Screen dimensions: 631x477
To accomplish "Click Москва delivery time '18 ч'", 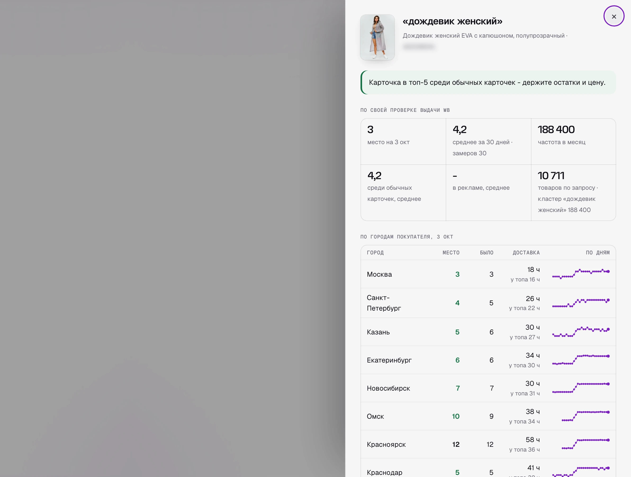I will [x=533, y=269].
